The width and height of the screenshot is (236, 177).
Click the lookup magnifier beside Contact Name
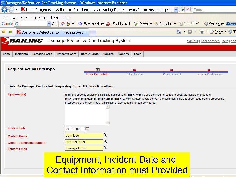point(105,135)
